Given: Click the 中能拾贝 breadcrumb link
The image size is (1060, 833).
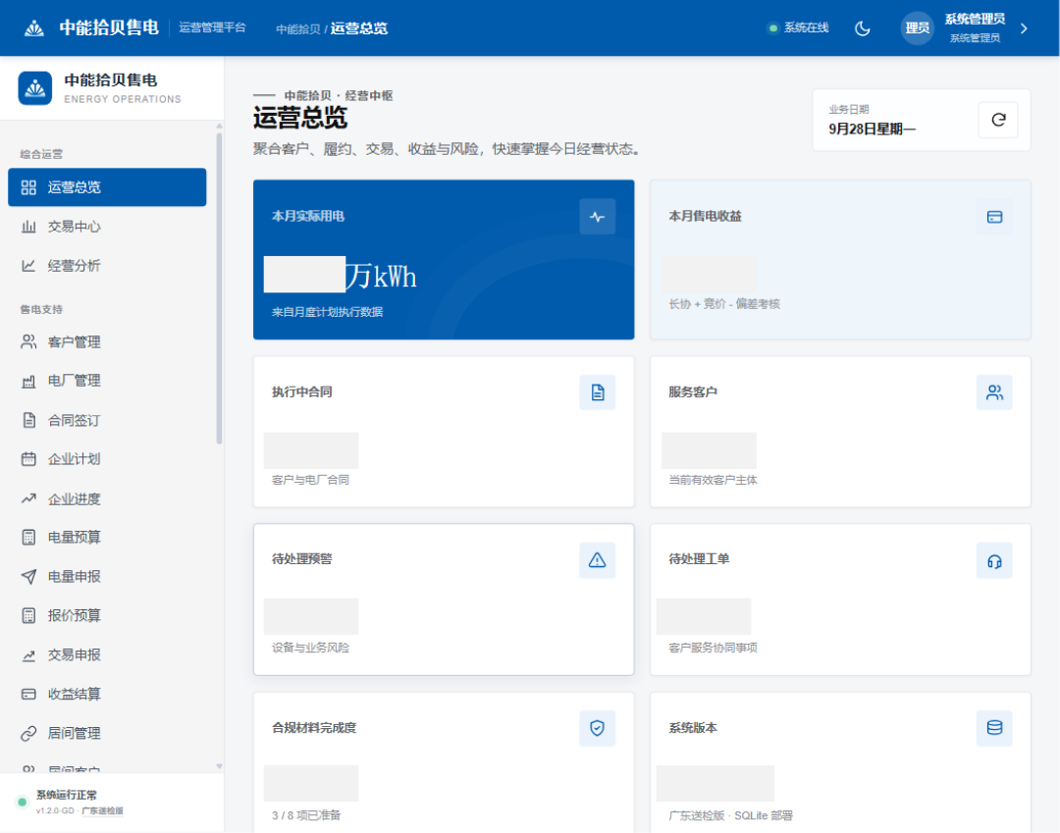Looking at the screenshot, I should [298, 29].
